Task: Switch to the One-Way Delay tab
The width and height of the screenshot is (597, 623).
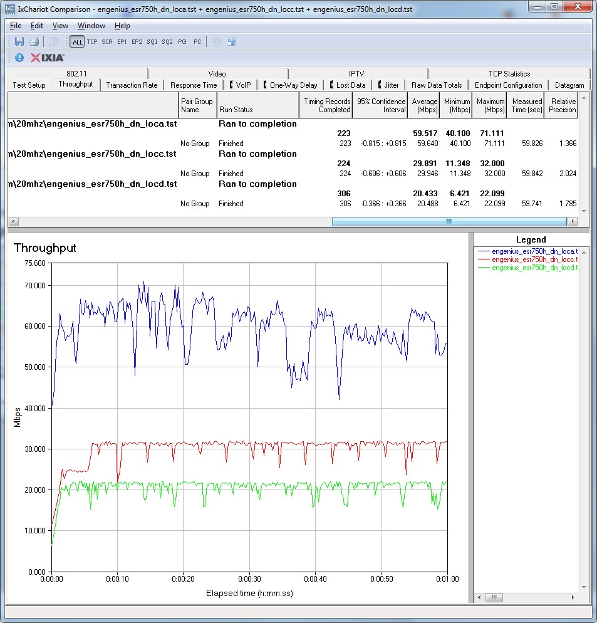Action: click(x=291, y=85)
